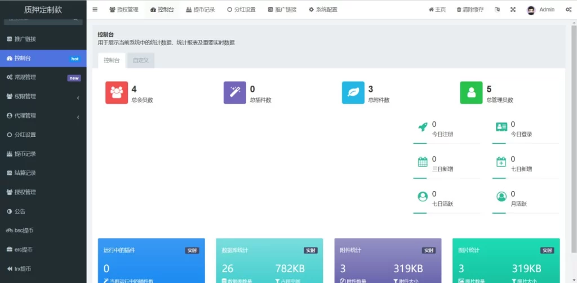Click the purple 总插件数 magic wand icon
Image resolution: width=577 pixels, height=283 pixels.
[x=235, y=93]
